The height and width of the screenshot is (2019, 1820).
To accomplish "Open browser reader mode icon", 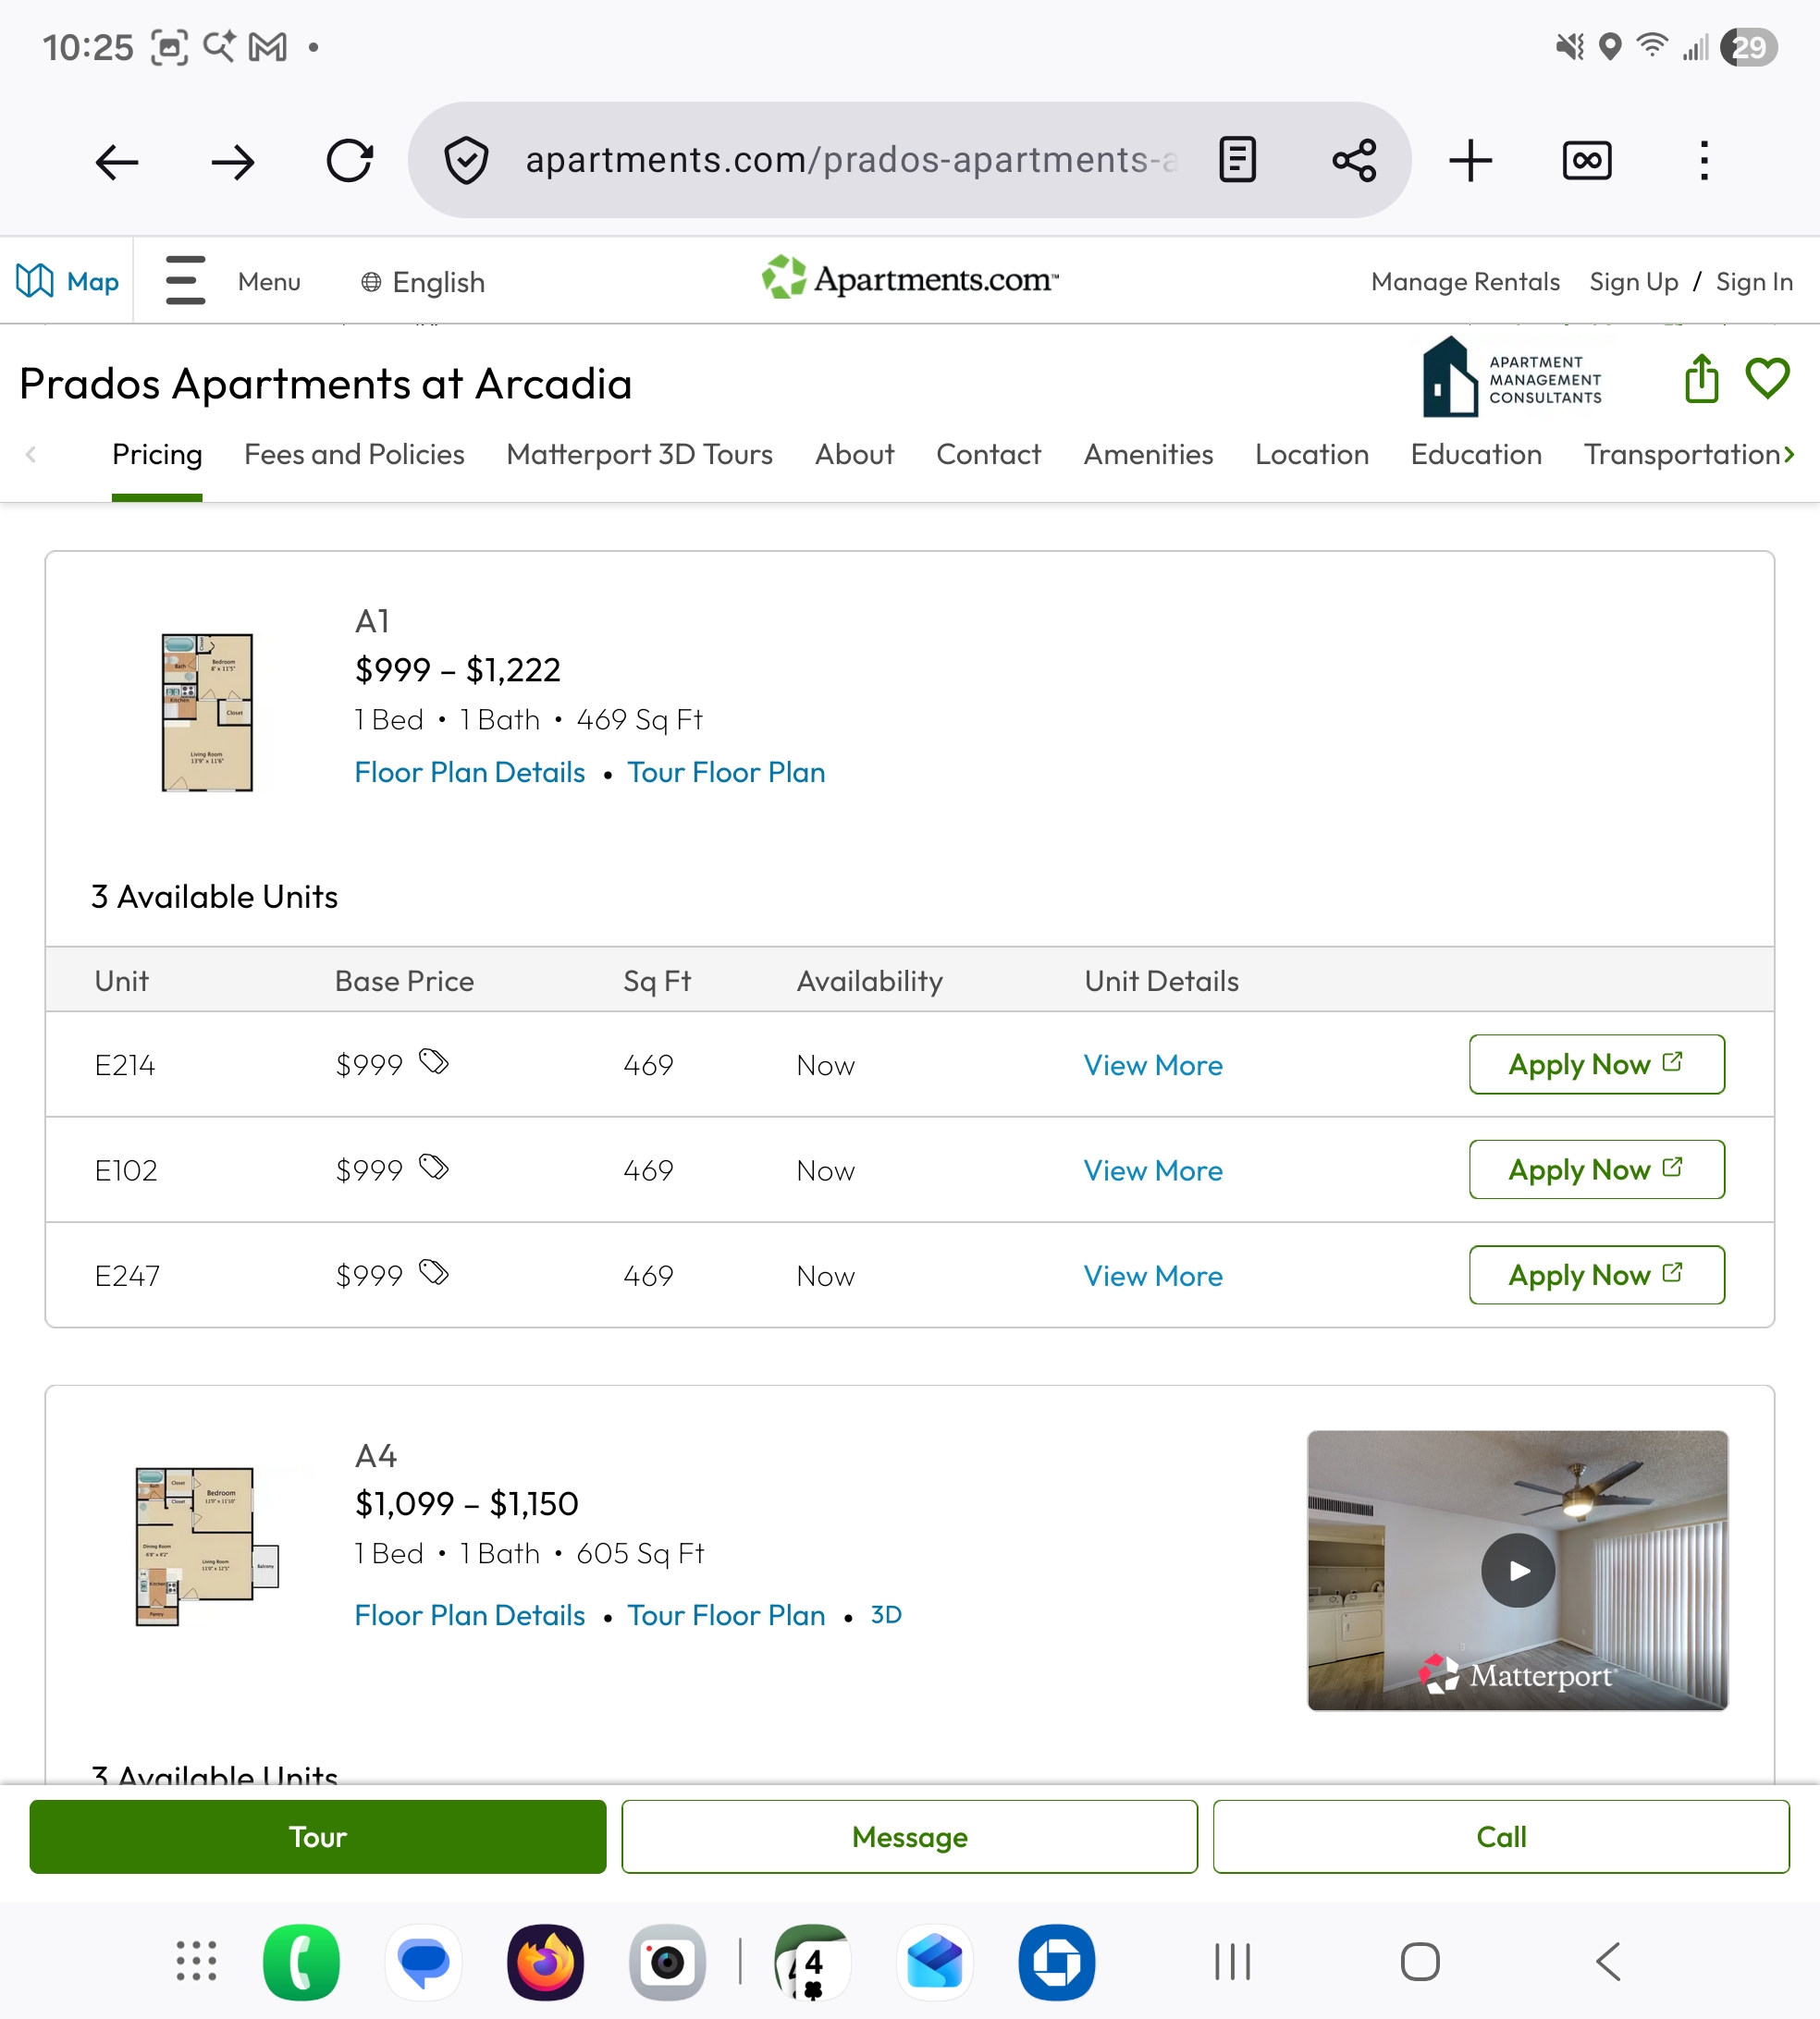I will pyautogui.click(x=1237, y=160).
